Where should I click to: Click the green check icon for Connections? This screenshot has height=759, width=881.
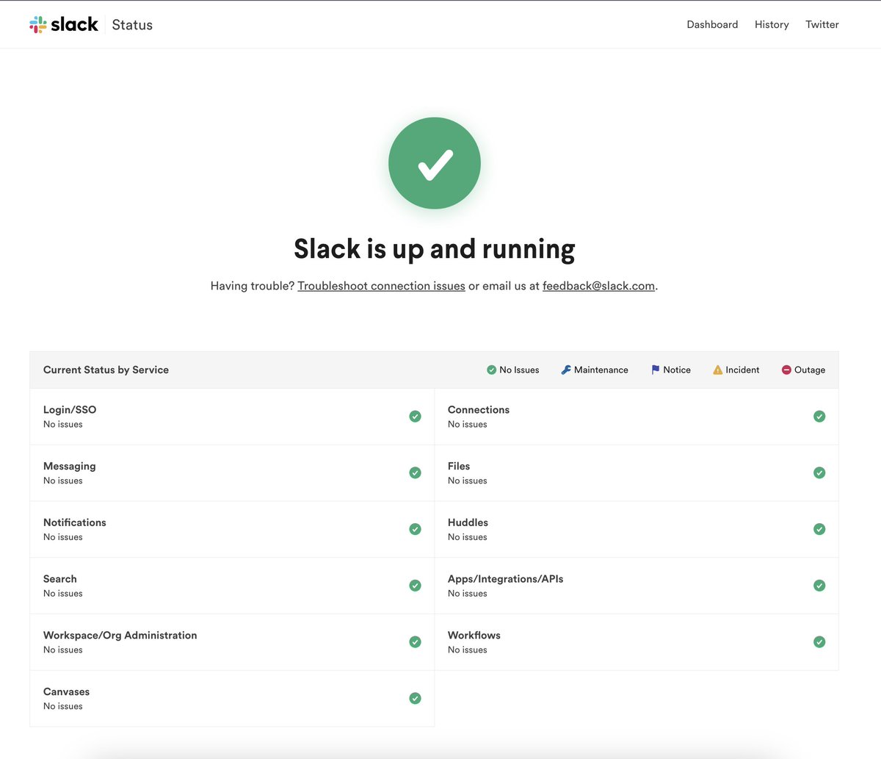pyautogui.click(x=819, y=417)
